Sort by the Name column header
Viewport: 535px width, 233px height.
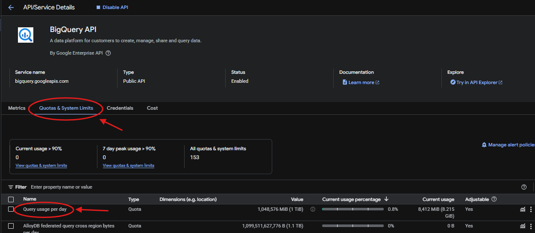click(30, 199)
